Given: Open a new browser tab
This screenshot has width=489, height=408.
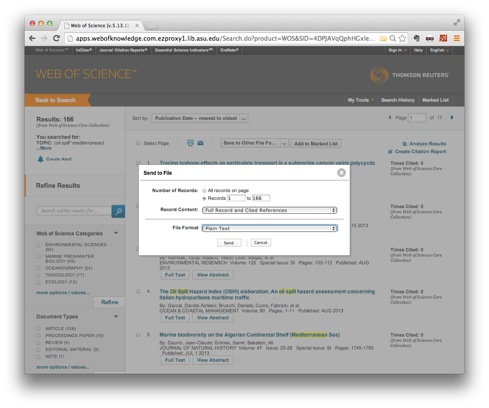Looking at the screenshot, I should (x=152, y=26).
